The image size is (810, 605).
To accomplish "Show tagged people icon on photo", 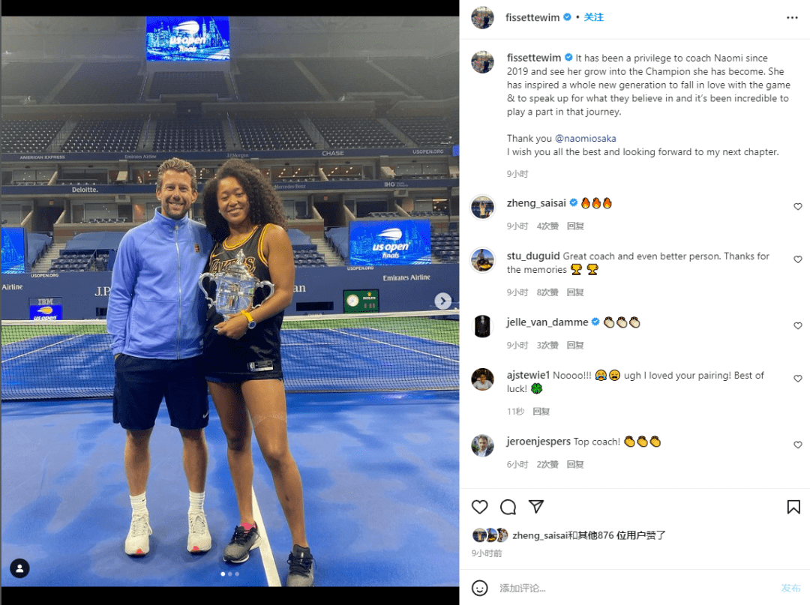I will (19, 568).
